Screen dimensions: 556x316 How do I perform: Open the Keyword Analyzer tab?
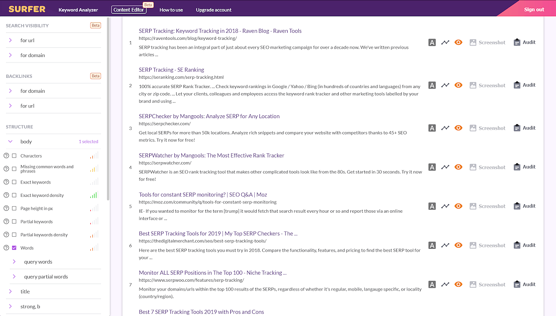[x=78, y=9]
